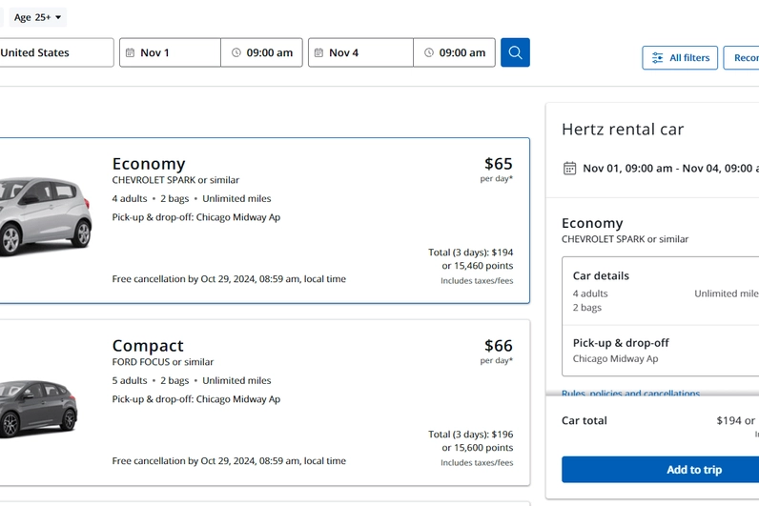The height and width of the screenshot is (506, 759).
Task: Click 'Car total' label
Action: [x=585, y=420]
